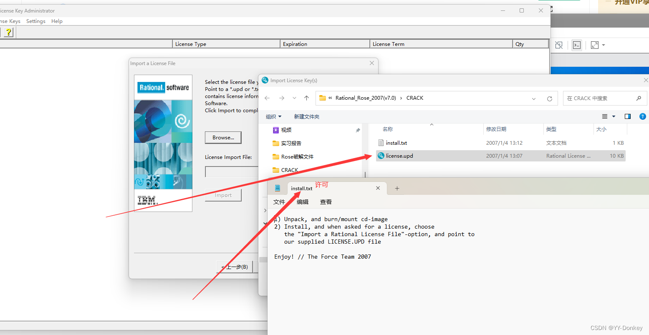Image resolution: width=649 pixels, height=335 pixels.
Task: Click the blue help icon in file dialog
Action: (x=643, y=116)
